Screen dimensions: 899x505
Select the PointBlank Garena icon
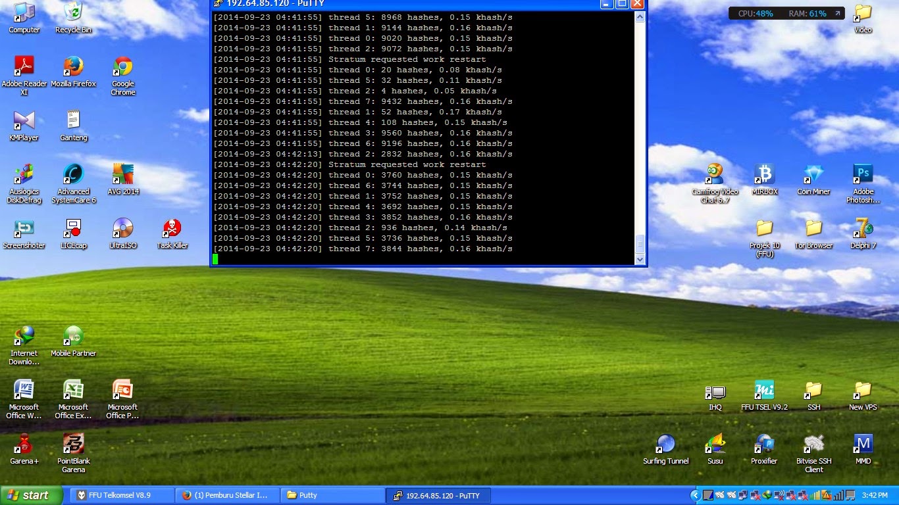coord(73,453)
